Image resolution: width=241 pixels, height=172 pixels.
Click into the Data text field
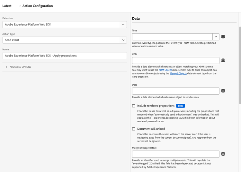coord(175,91)
